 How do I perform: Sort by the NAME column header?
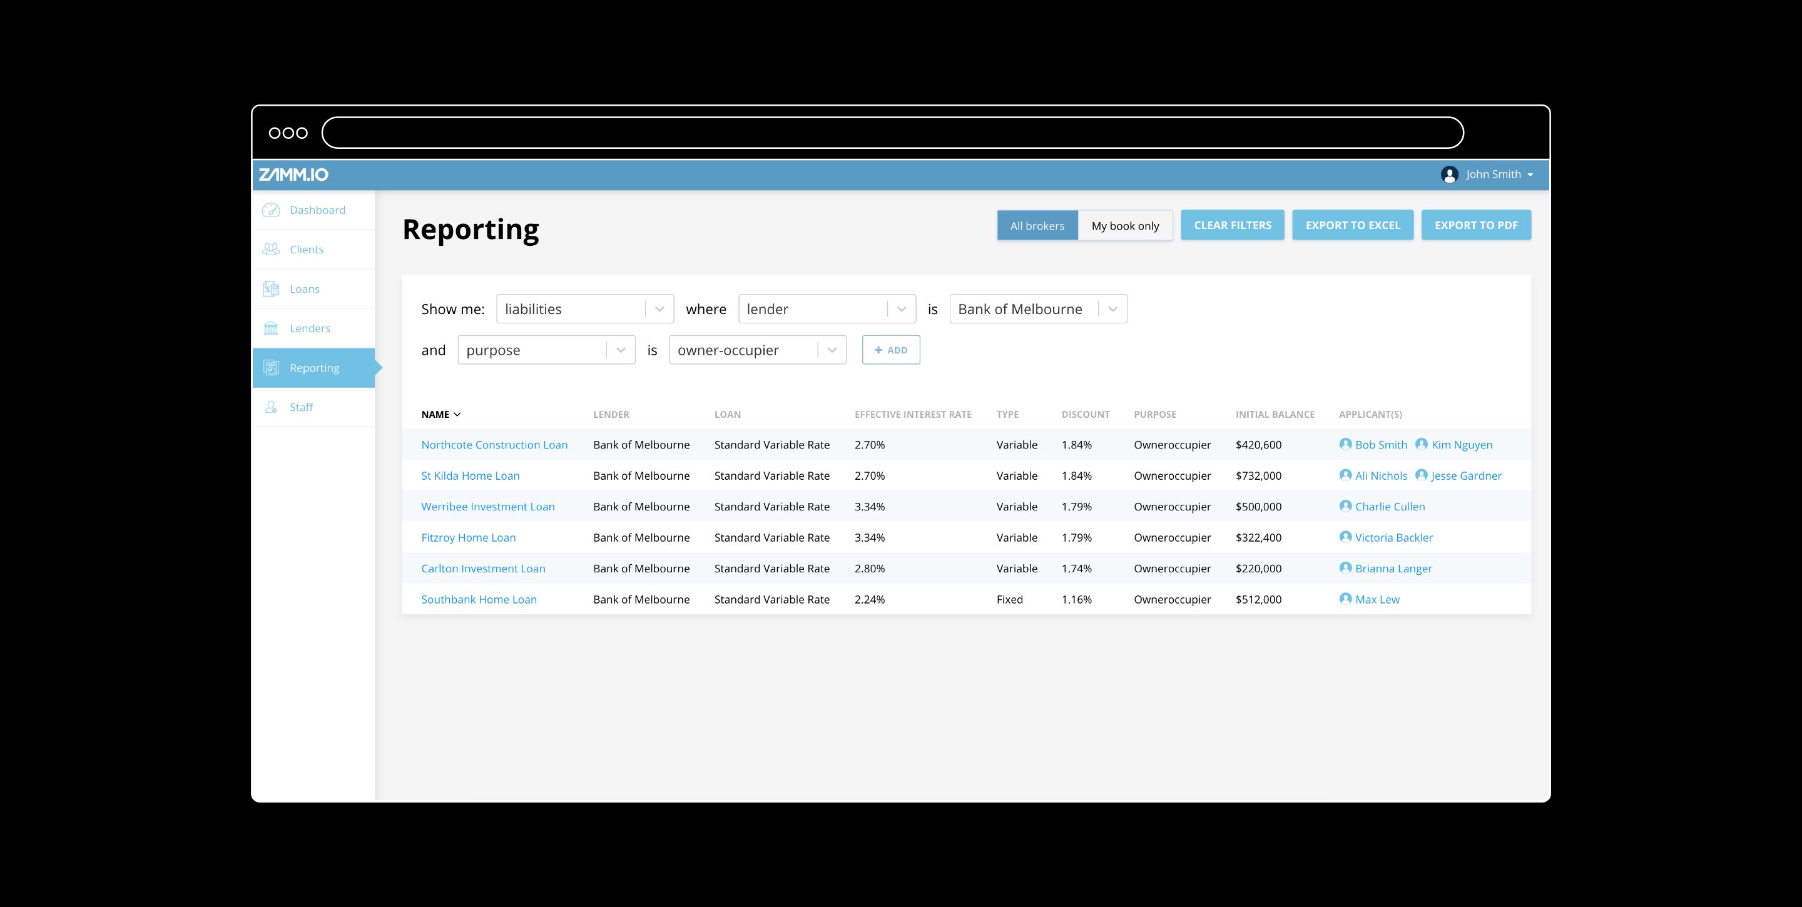440,414
